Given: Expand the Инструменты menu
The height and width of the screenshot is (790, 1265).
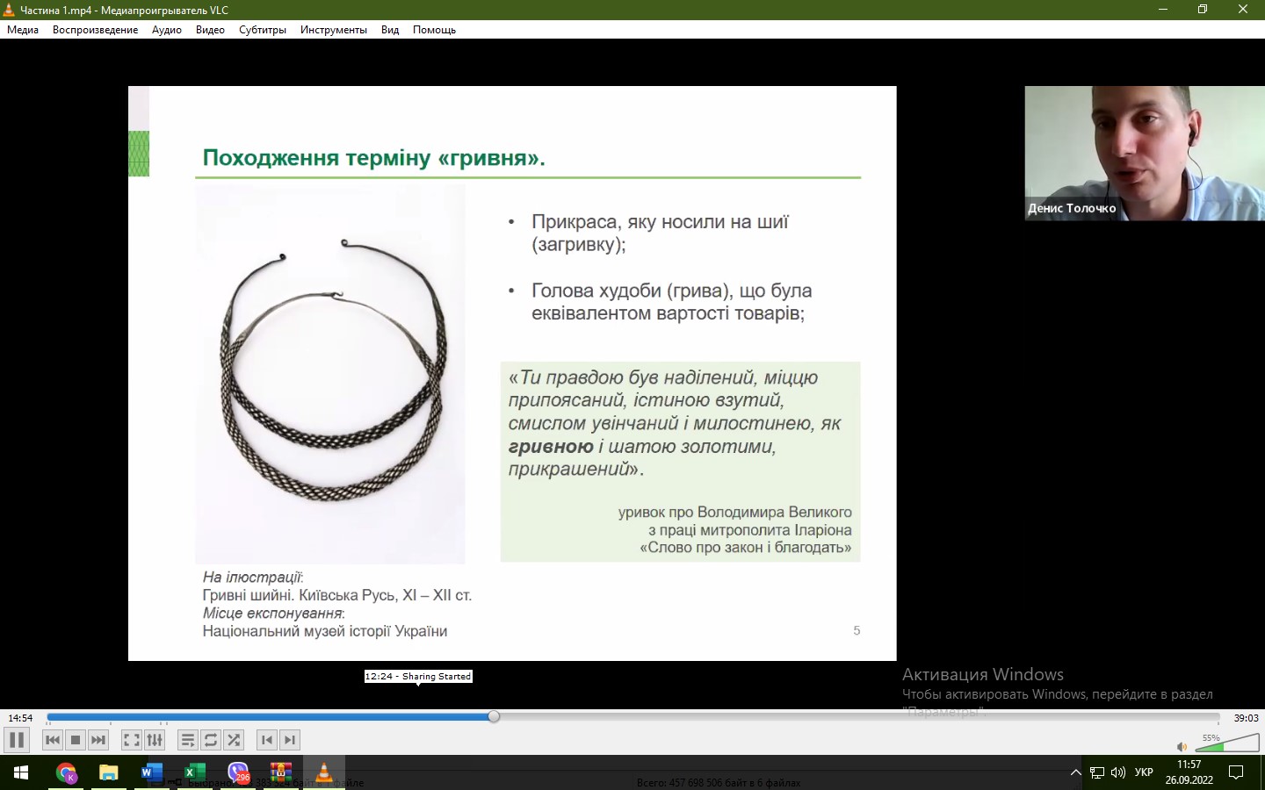Looking at the screenshot, I should coord(333,30).
